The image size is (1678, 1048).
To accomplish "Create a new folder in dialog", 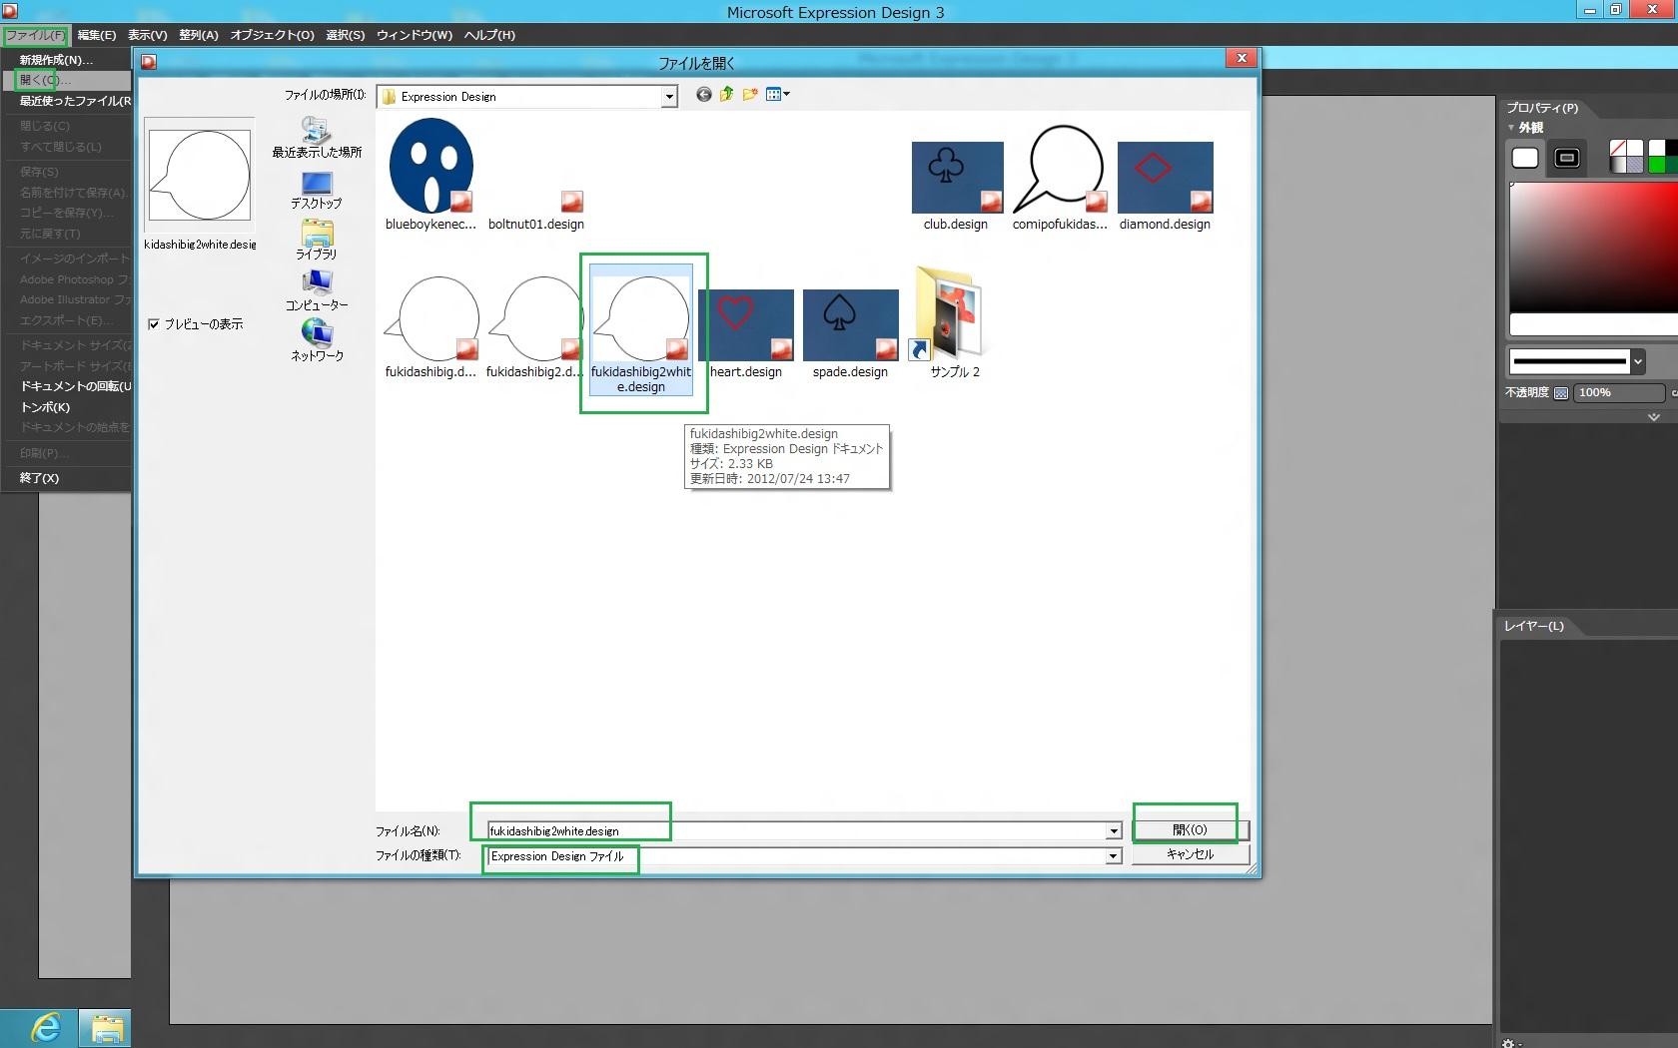I will pyautogui.click(x=750, y=95).
